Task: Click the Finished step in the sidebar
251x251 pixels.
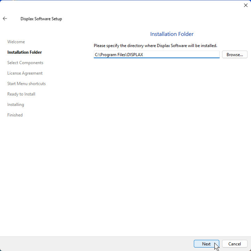Action: (15, 115)
